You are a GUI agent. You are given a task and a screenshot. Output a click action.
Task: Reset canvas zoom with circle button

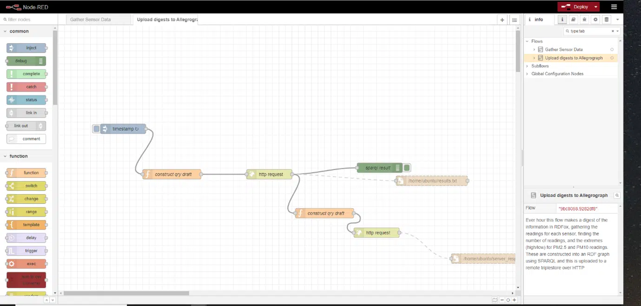508,300
